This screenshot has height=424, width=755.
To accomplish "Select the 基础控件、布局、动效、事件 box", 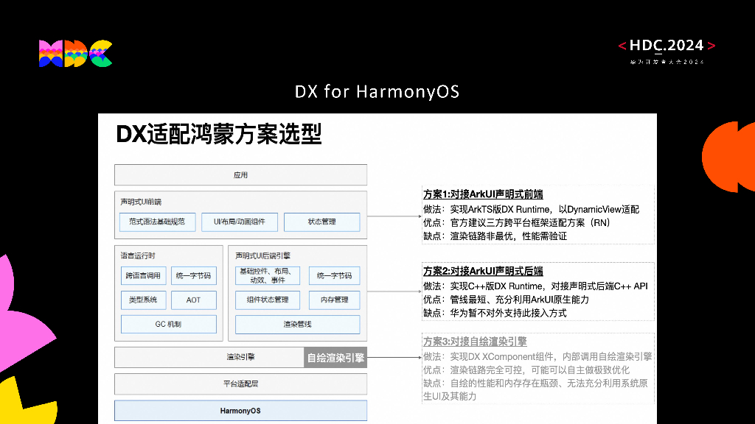I will point(268,275).
